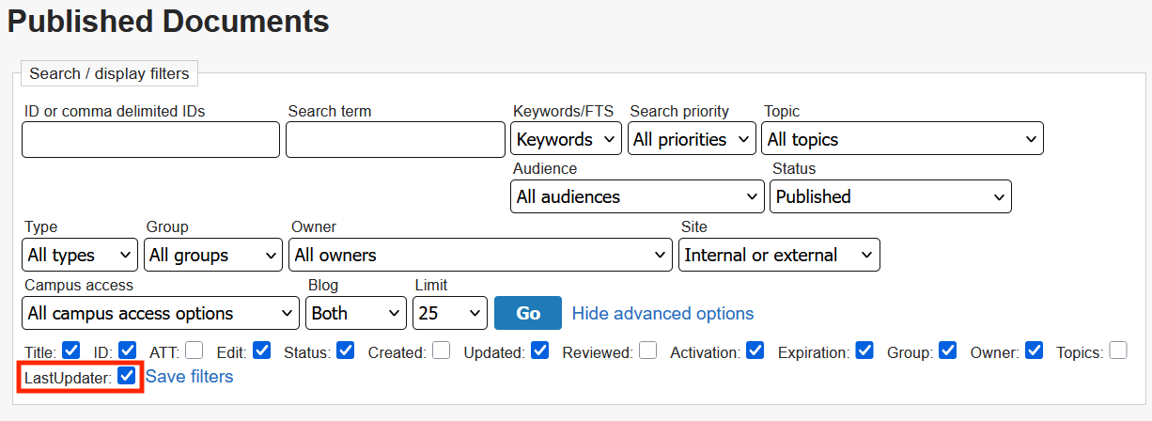Click the Save filters link
Viewport: 1152px width, 421px height.
point(189,376)
